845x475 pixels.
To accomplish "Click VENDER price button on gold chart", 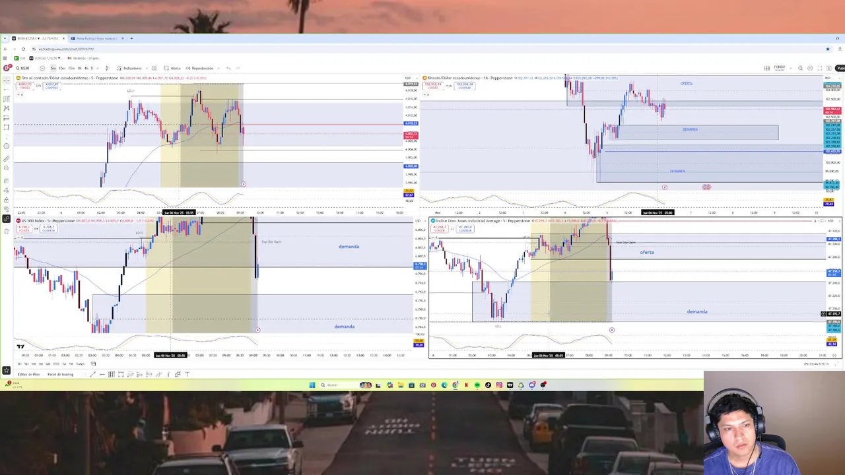I will point(25,86).
